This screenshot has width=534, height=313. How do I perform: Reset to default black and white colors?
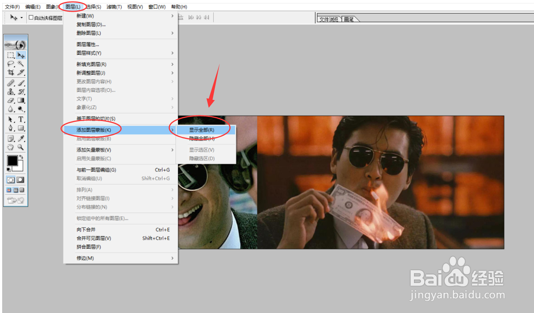[9, 170]
